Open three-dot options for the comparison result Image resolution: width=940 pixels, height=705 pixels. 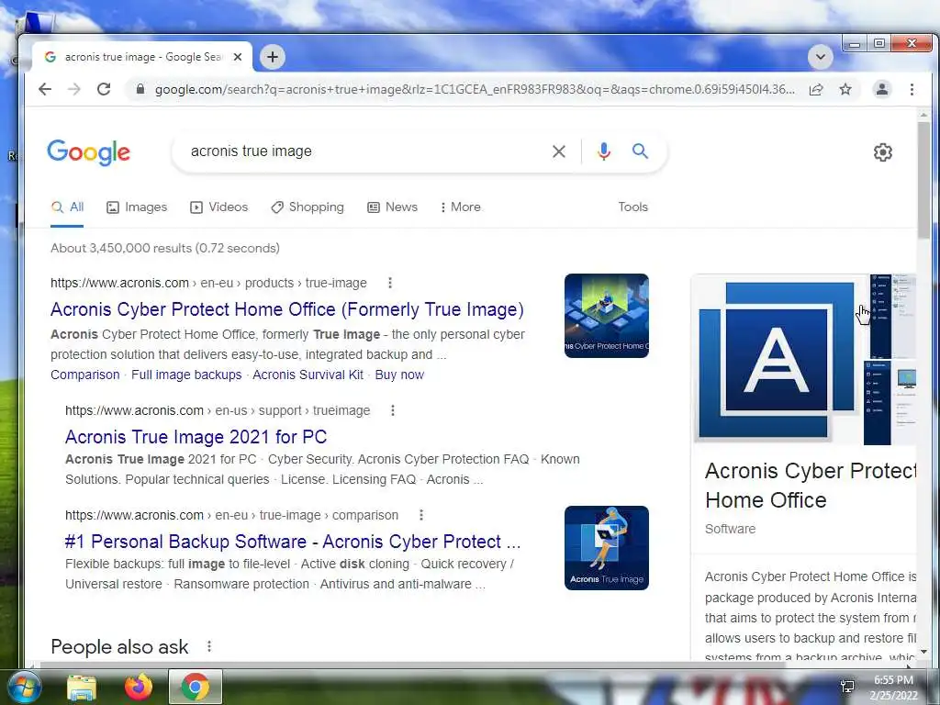point(420,515)
